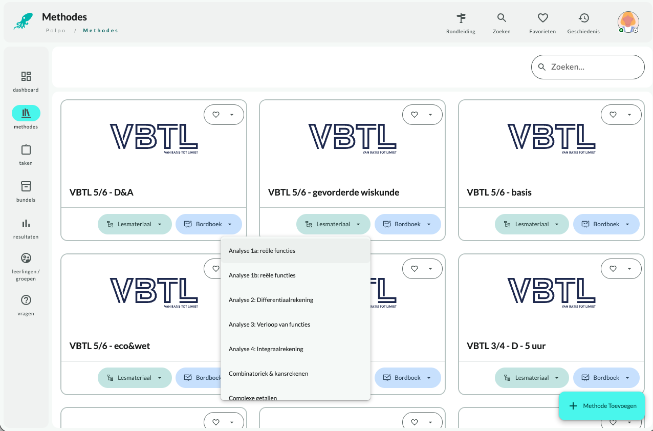Expand options arrow on gevorderde wiskunde card
653x431 pixels.
pos(430,115)
